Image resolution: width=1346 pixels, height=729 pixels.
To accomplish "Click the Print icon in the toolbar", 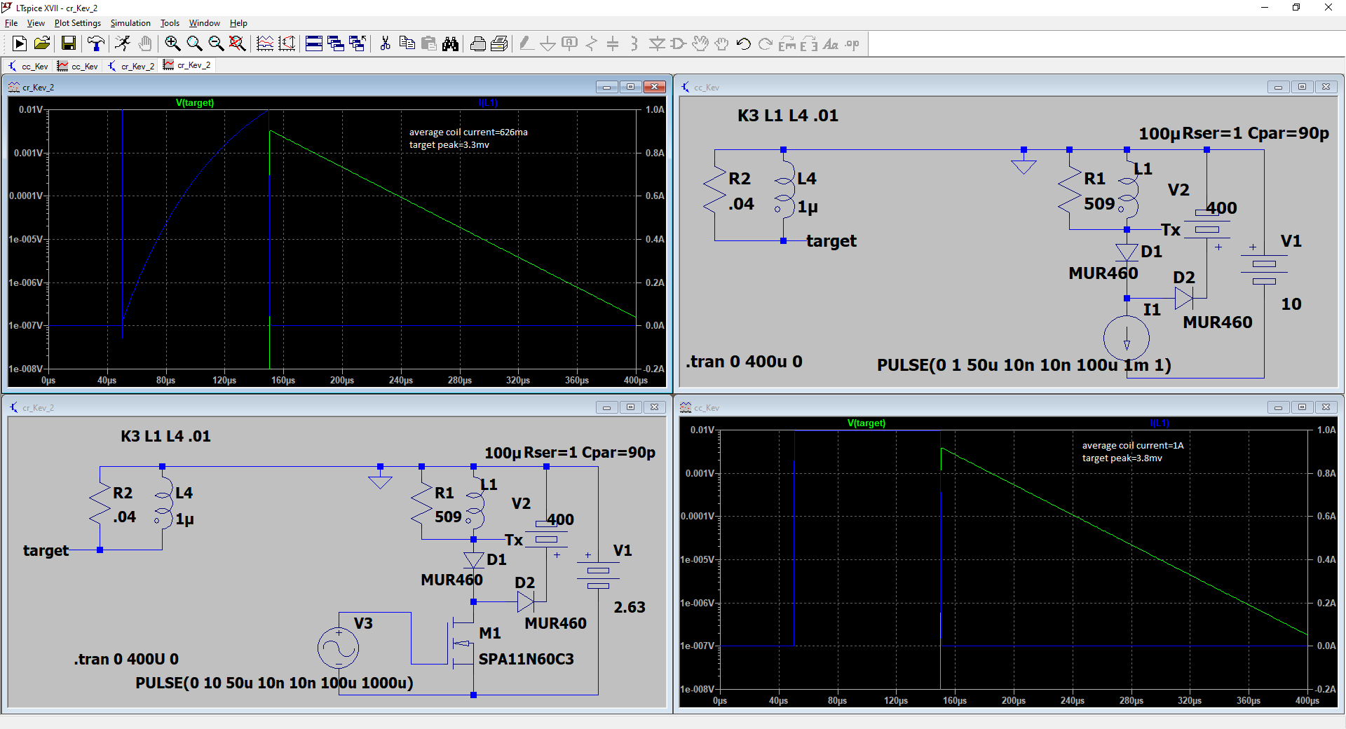I will click(477, 44).
